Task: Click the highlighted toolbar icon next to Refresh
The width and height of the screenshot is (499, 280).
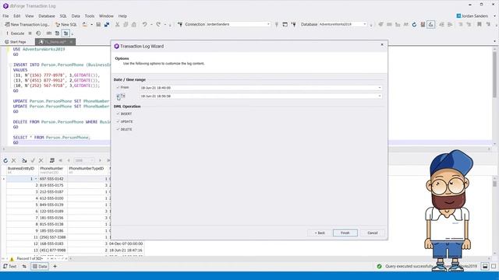Action: (x=431, y=24)
